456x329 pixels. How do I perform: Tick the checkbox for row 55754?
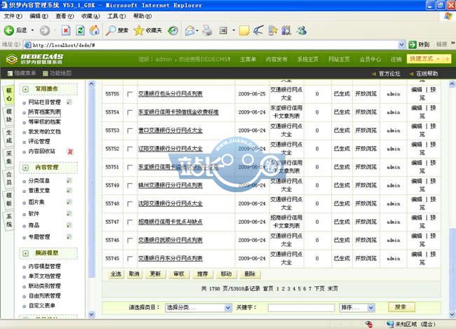coord(130,112)
